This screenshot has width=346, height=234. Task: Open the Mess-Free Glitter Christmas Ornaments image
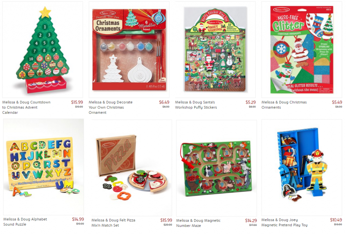302,50
